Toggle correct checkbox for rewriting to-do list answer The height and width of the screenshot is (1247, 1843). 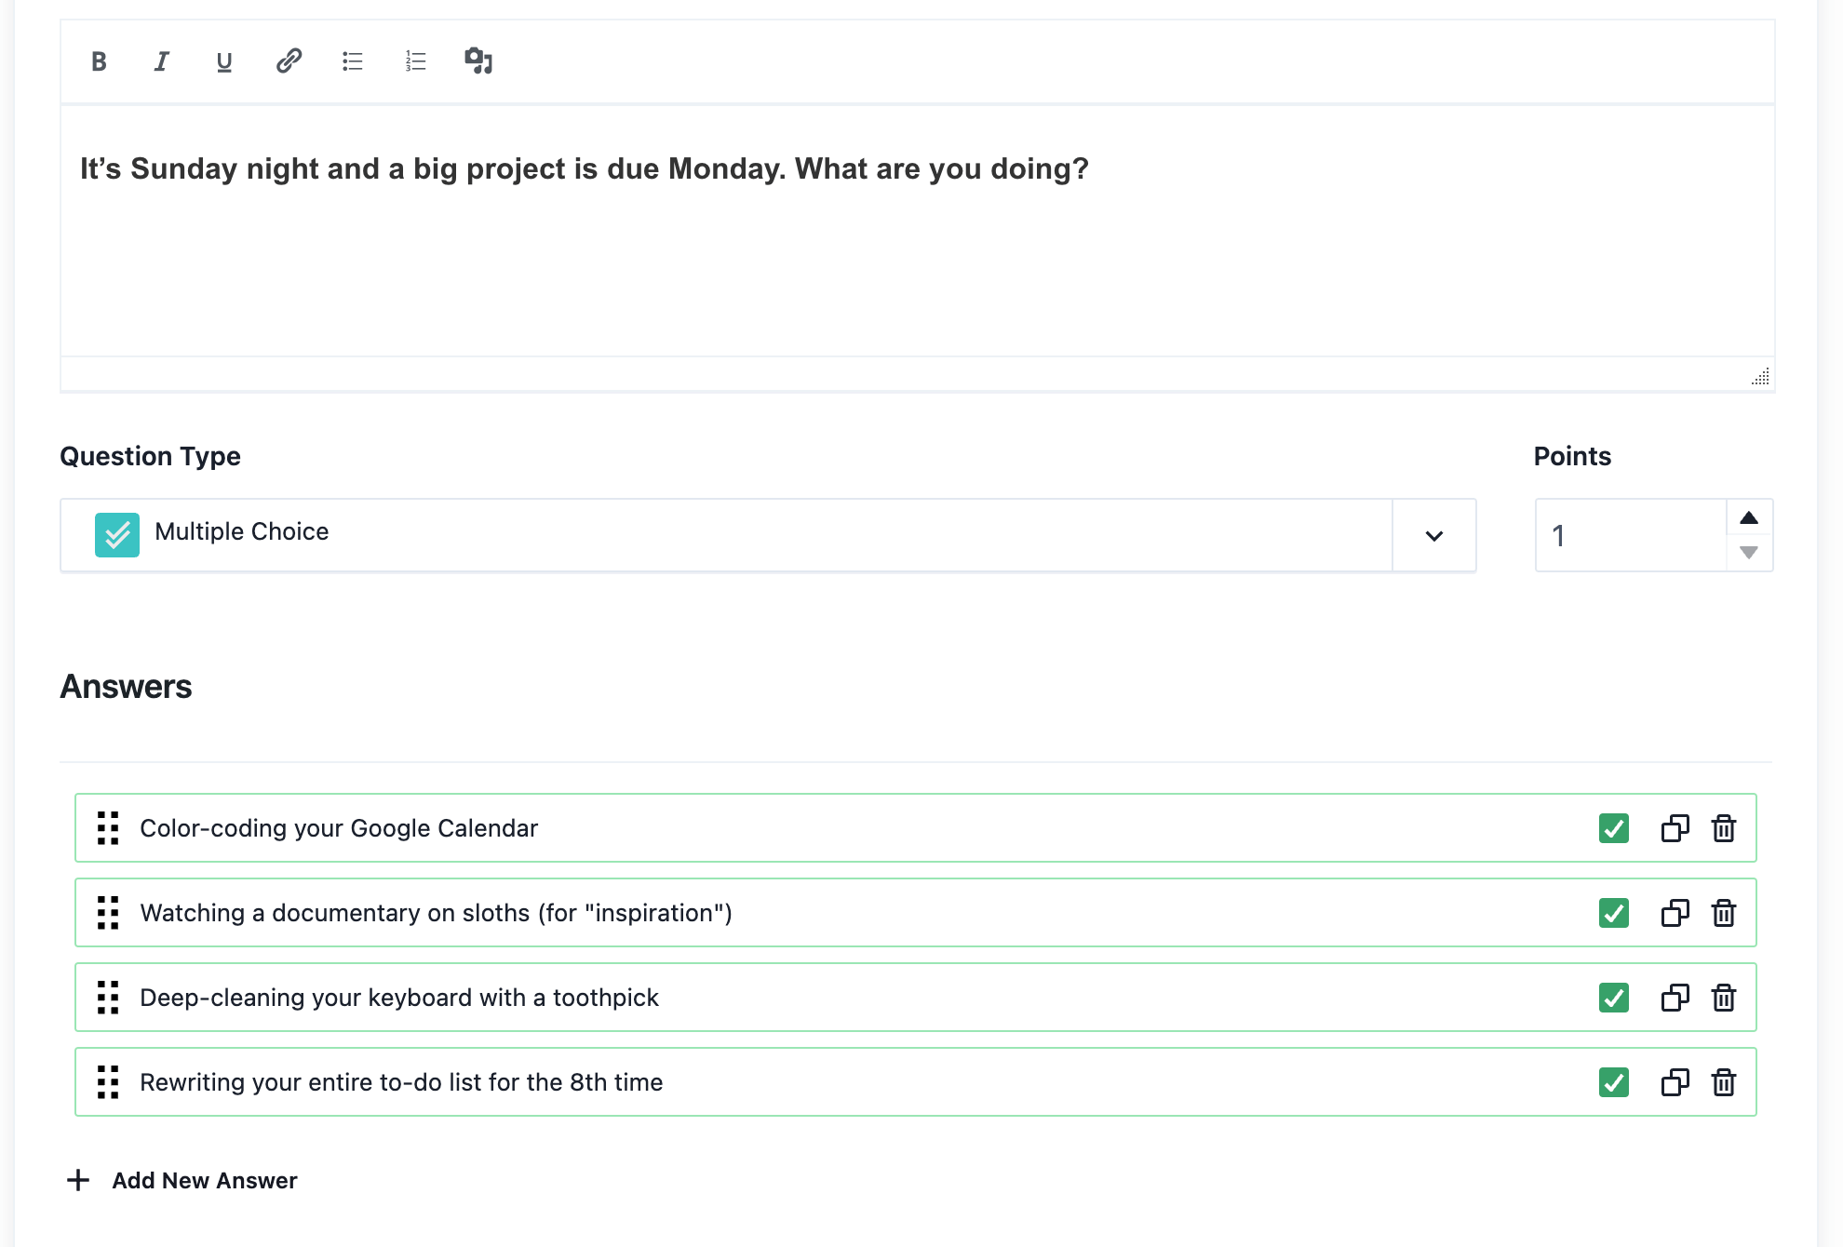[x=1613, y=1082]
